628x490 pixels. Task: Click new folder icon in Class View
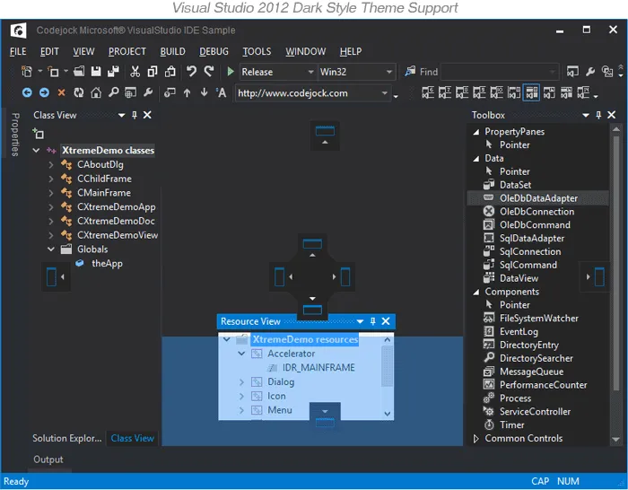[x=39, y=134]
